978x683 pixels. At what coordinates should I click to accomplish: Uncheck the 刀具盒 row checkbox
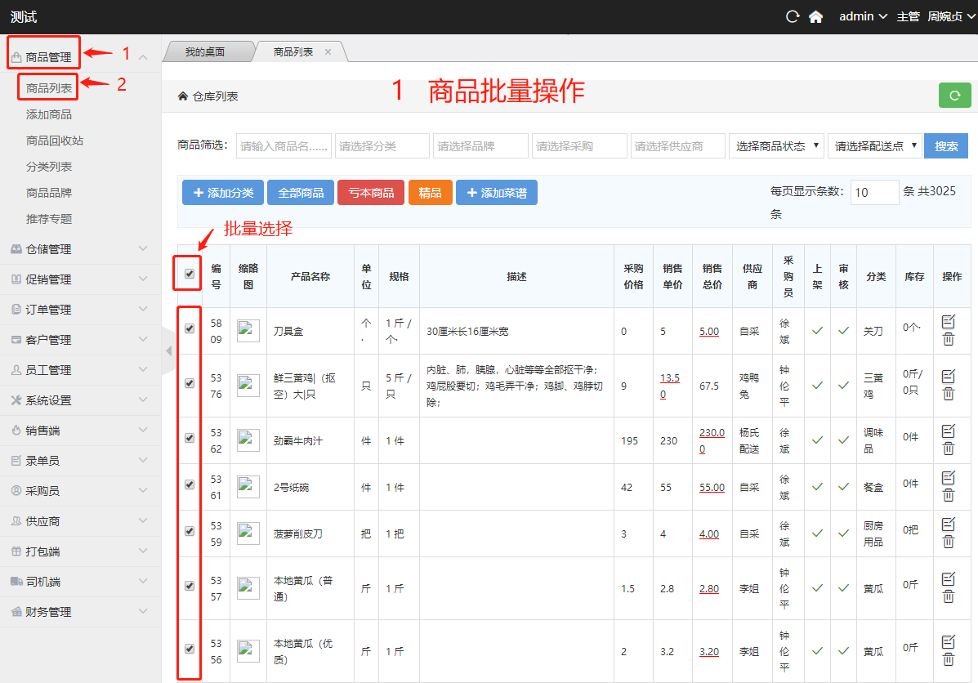coord(190,329)
